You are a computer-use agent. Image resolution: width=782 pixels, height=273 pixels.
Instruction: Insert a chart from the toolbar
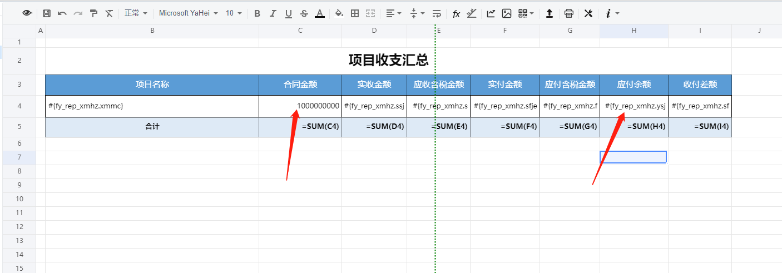[x=491, y=13]
